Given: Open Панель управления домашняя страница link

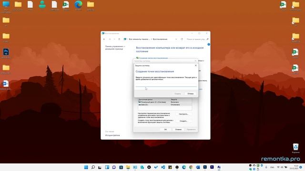Looking at the screenshot, I should [x=115, y=47].
